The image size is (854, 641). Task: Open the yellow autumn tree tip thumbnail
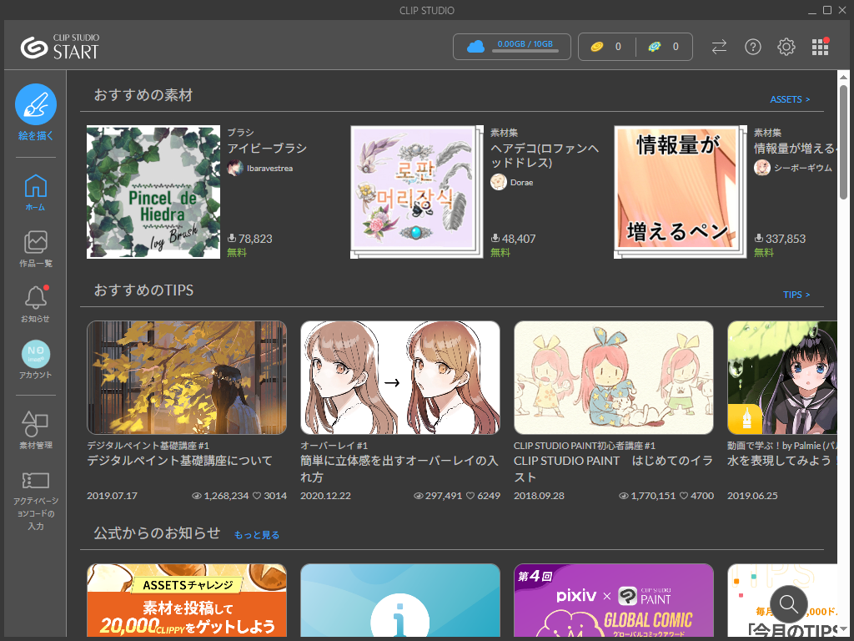tap(187, 378)
